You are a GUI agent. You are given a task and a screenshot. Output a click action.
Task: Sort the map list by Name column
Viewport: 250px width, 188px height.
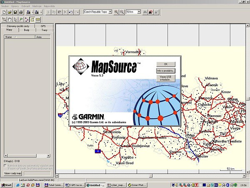tap(20, 37)
